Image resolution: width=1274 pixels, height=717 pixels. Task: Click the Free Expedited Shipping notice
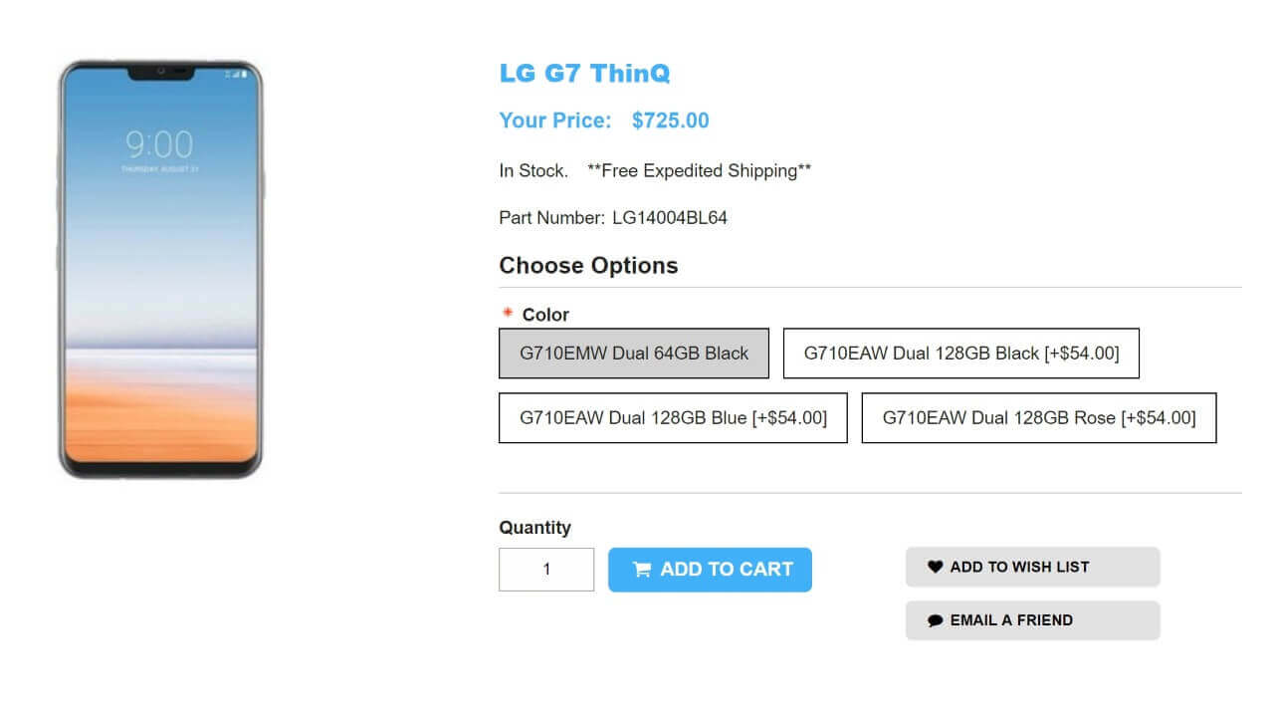[699, 170]
